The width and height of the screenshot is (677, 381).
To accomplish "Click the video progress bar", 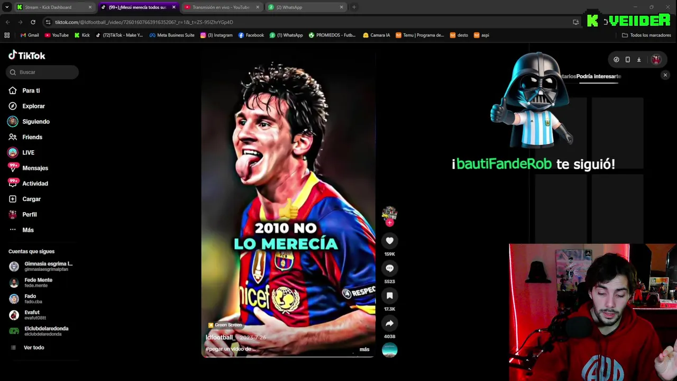I will pyautogui.click(x=288, y=357).
